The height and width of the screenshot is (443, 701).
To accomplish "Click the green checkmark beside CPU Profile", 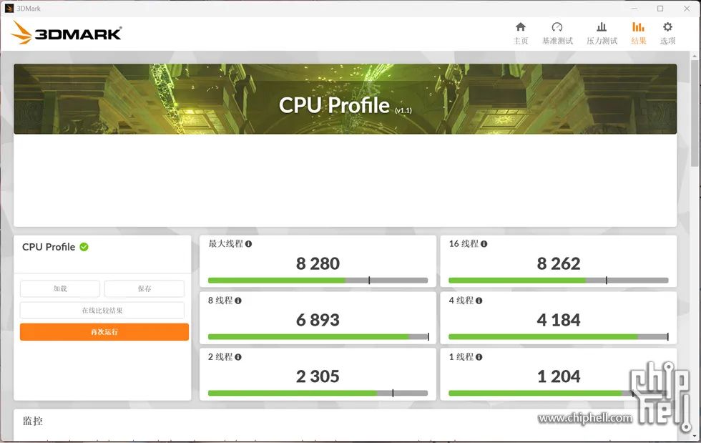I will tap(84, 247).
